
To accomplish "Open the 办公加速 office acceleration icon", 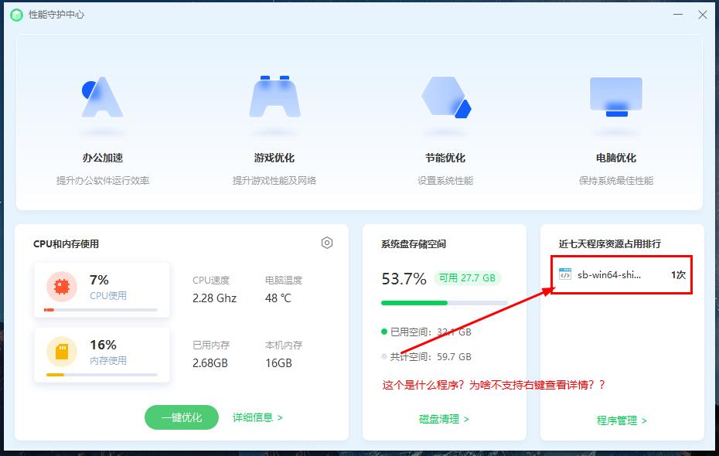I will click(102, 97).
